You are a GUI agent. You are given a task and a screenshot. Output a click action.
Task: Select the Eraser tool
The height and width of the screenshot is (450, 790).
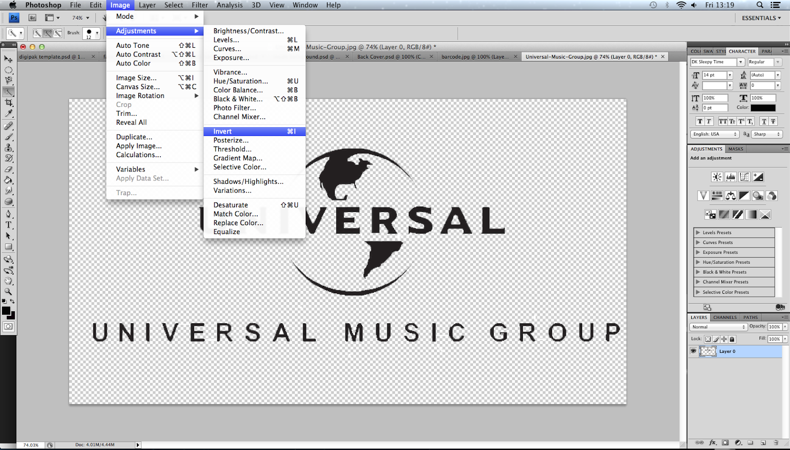point(8,169)
